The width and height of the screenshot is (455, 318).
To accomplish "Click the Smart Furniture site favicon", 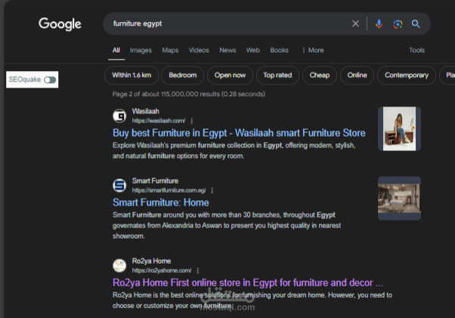I will click(119, 185).
